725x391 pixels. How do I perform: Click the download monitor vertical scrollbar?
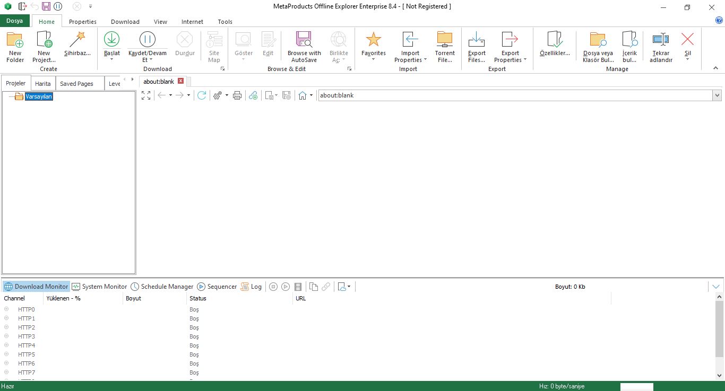click(719, 328)
